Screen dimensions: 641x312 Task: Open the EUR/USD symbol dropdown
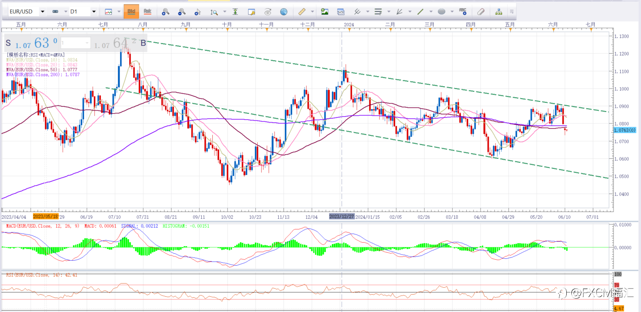(43, 11)
